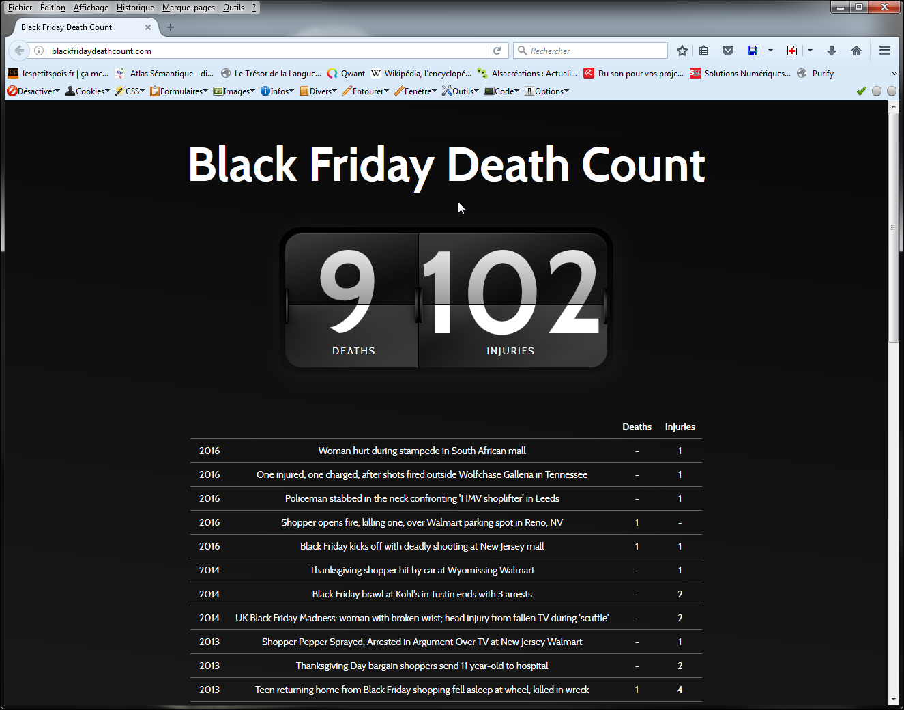Go to the Firefox home page

tap(856, 51)
